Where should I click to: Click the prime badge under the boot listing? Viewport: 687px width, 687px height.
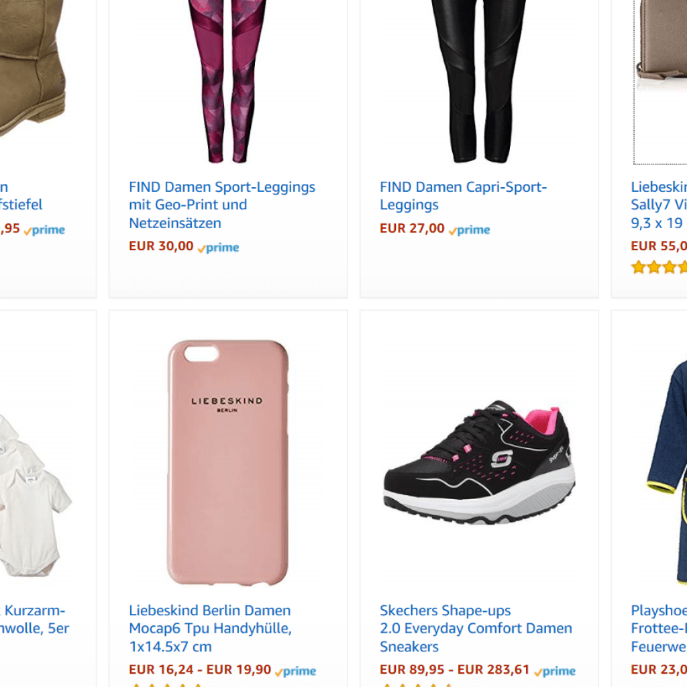pos(44,230)
